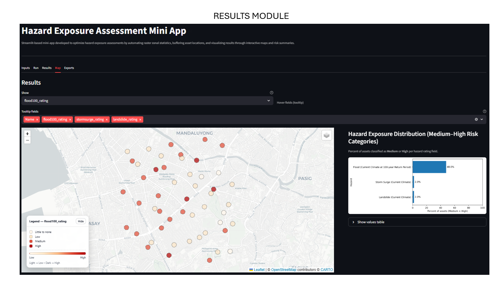Remove the landslide_rating tooltip field tag
Viewport: 503px width, 282px height.
(140, 119)
